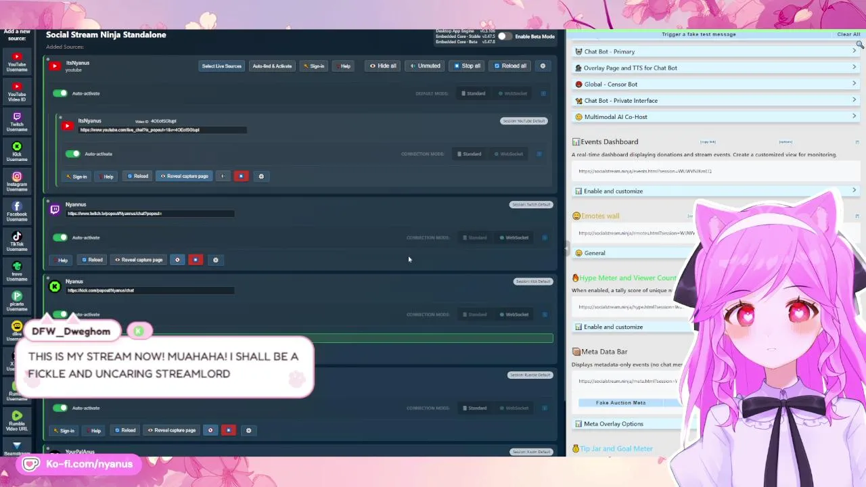Screen dimensions: 866x487
Task: Select WebSocket as the YouTube default mode
Action: 513,93
